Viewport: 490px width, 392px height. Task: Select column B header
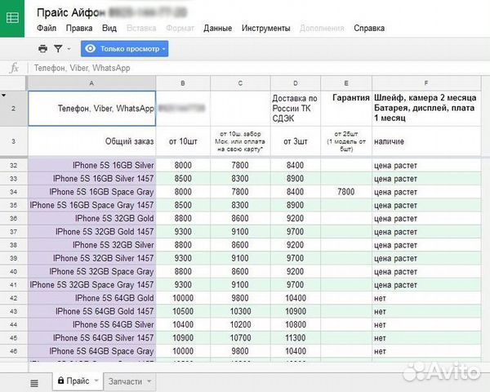tap(183, 83)
